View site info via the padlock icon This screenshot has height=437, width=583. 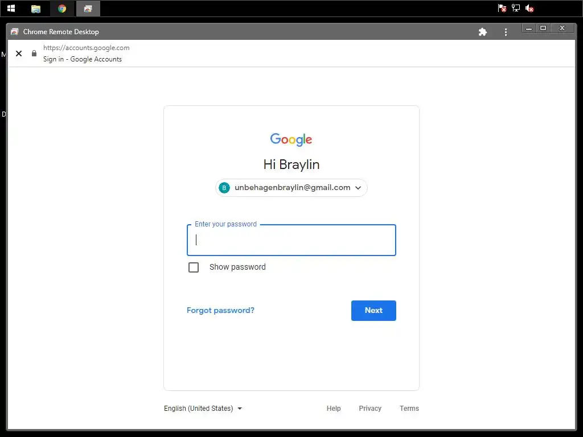(x=34, y=53)
